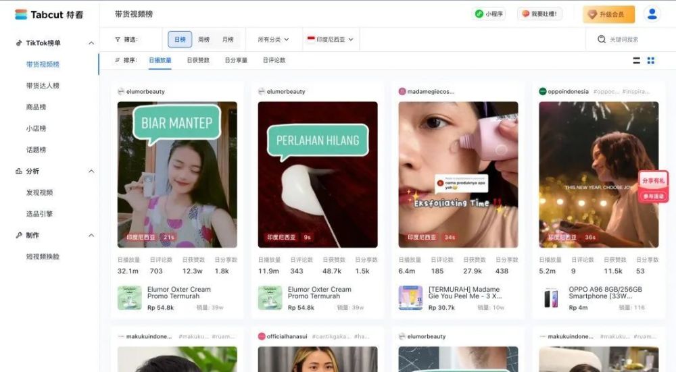
Task: Click the Tabcut logo icon
Action: tap(21, 14)
